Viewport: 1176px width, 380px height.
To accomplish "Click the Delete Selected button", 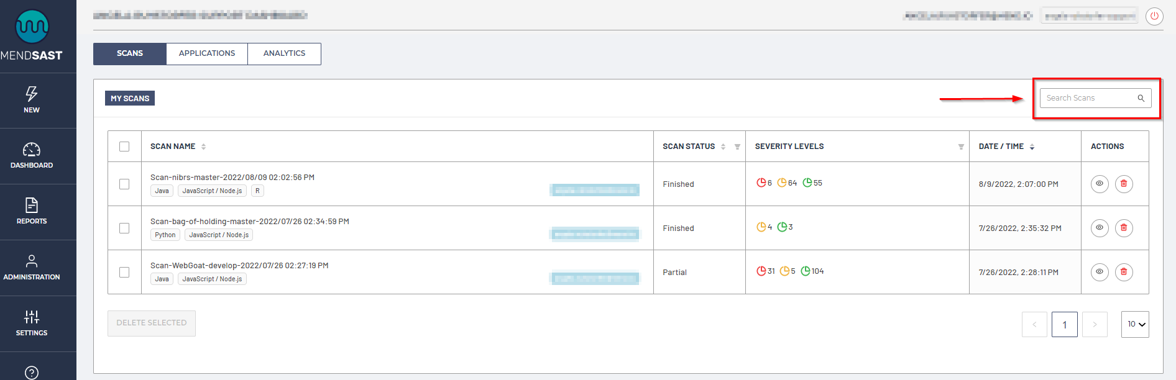I will pos(152,323).
